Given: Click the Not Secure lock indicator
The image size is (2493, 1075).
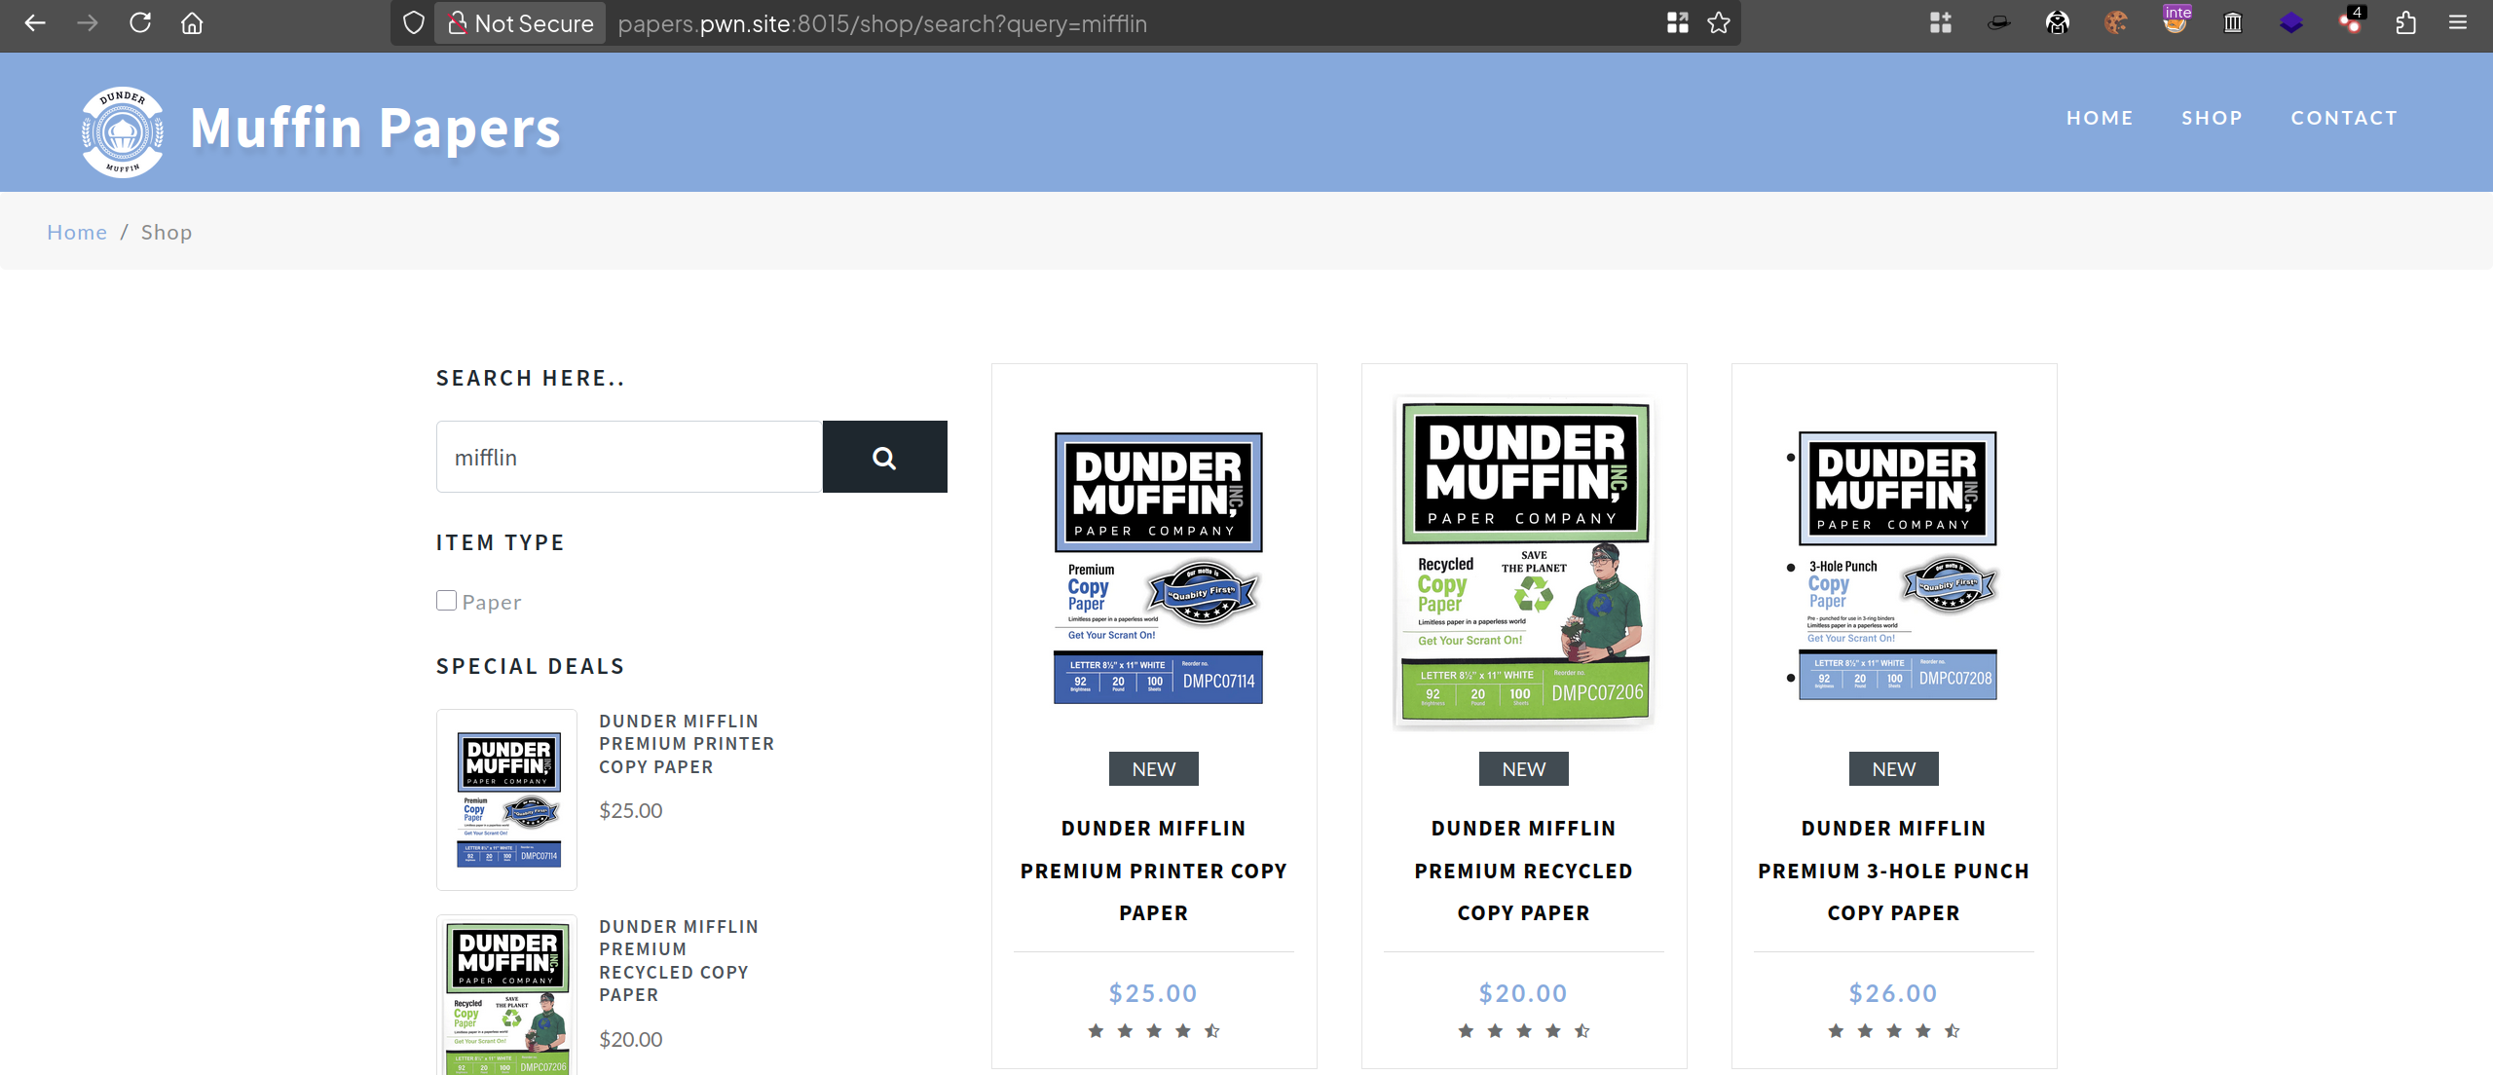Looking at the screenshot, I should tap(521, 22).
